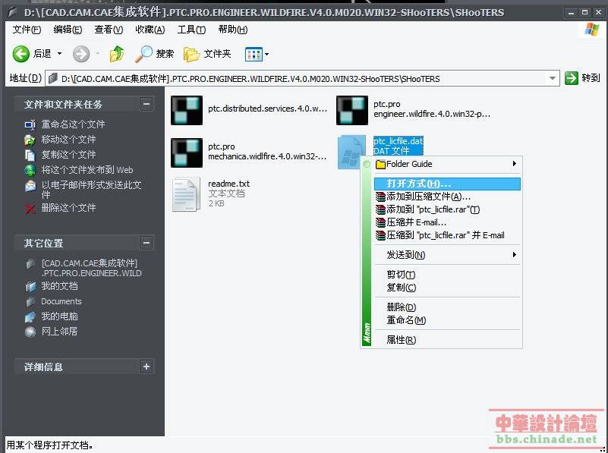608x453 pixels.
Task: Expand the address bar dropdown arrow
Action: point(552,79)
